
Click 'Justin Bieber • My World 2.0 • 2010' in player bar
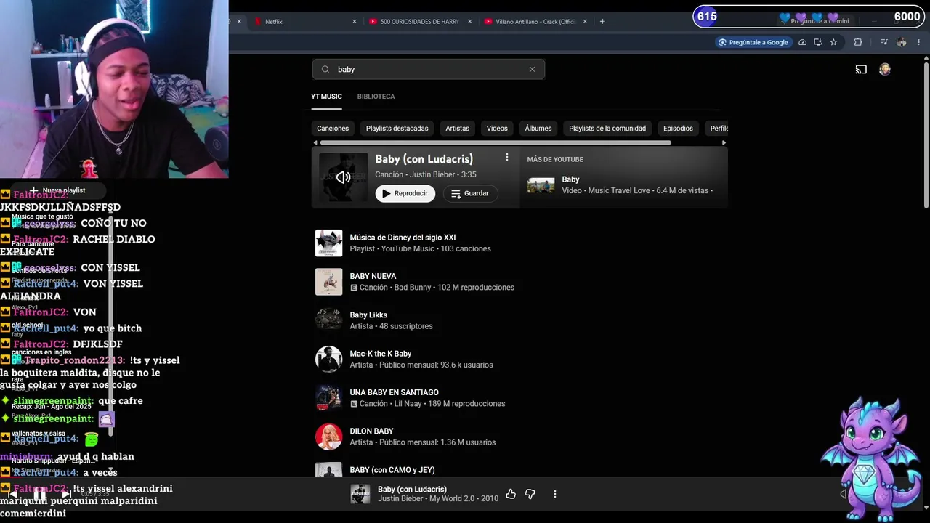coord(438,499)
